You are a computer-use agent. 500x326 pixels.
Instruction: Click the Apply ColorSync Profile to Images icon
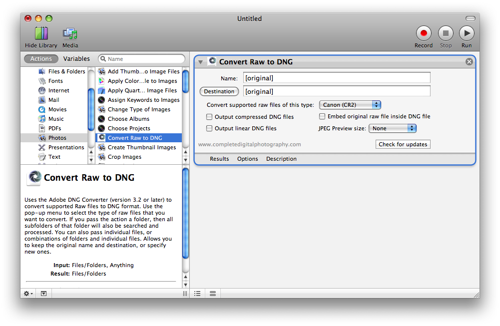102,81
